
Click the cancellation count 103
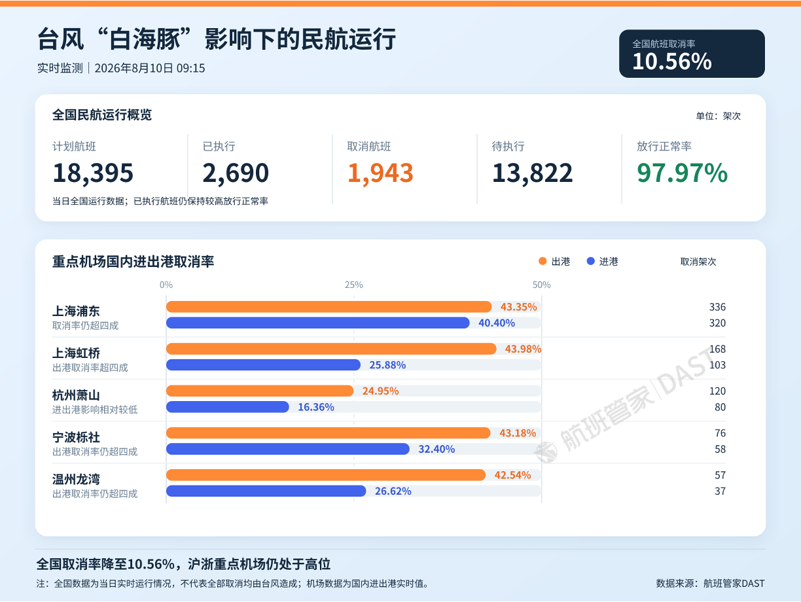tap(717, 365)
